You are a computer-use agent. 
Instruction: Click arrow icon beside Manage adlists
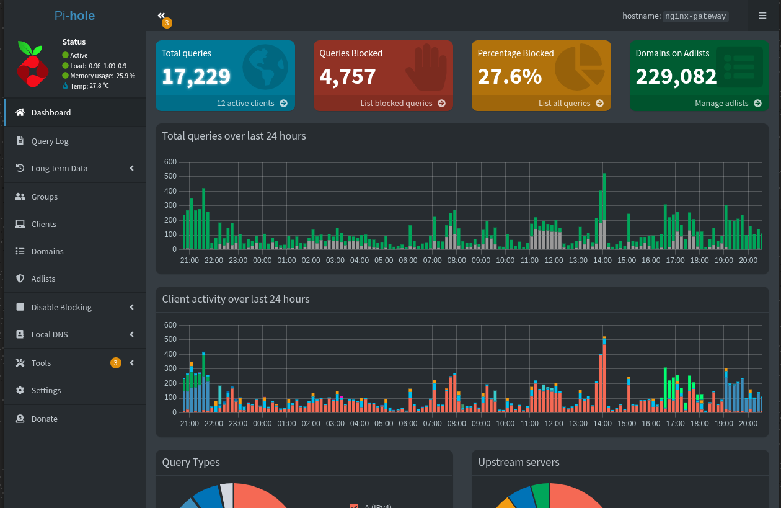click(757, 104)
